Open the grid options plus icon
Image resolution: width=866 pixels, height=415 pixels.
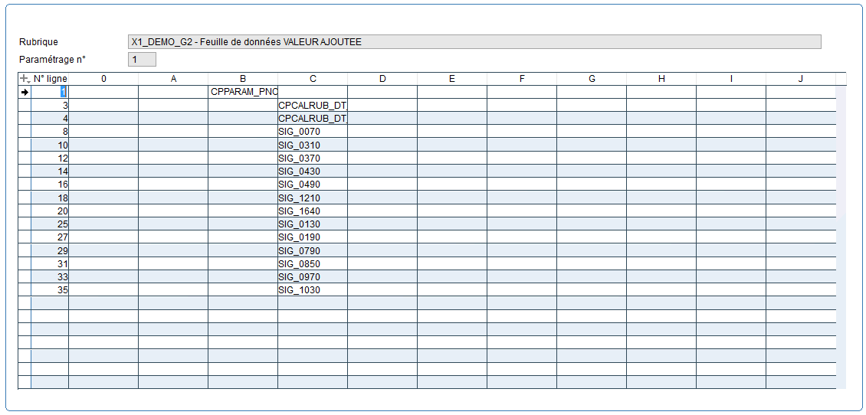[x=25, y=79]
